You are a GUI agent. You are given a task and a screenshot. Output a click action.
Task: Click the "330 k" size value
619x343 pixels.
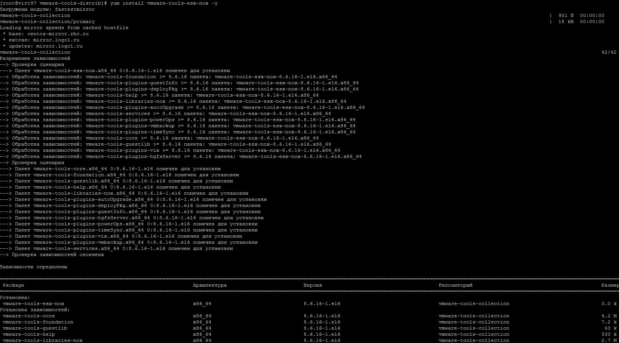click(609, 334)
